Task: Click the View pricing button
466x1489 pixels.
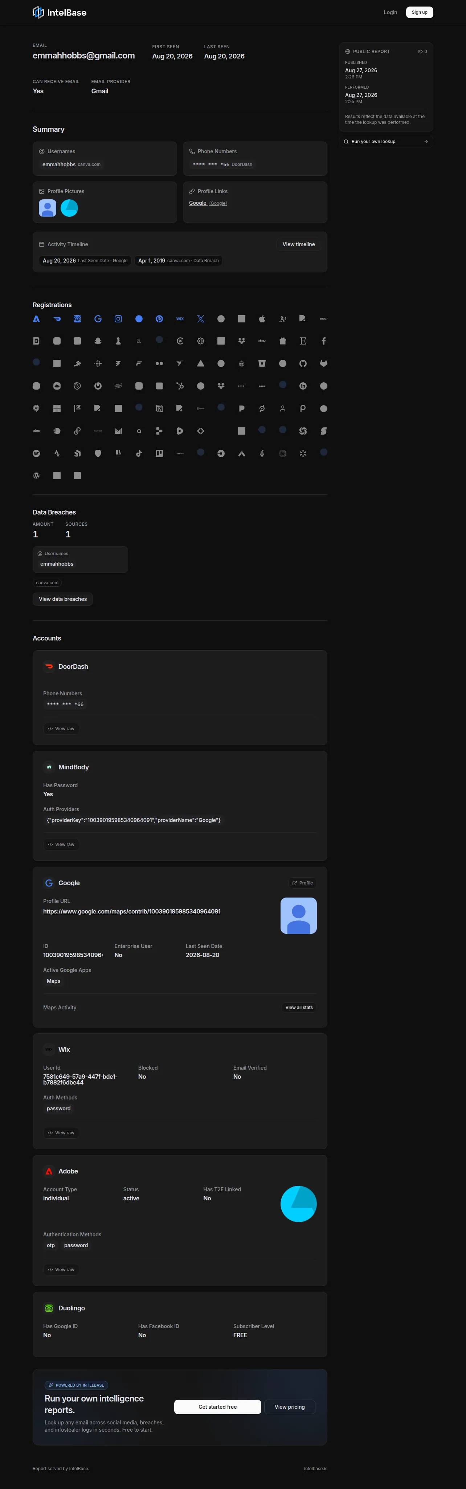Action: tap(290, 1407)
